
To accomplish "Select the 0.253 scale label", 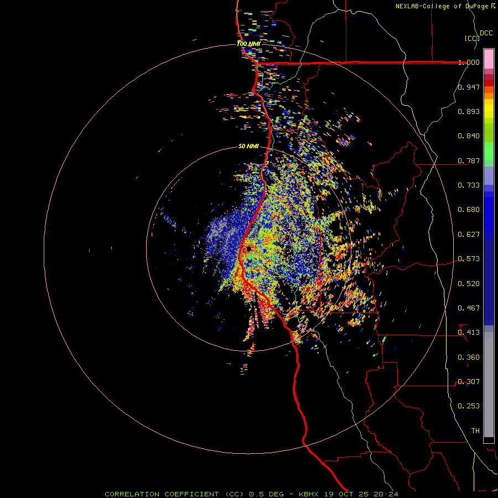I will pos(469,406).
